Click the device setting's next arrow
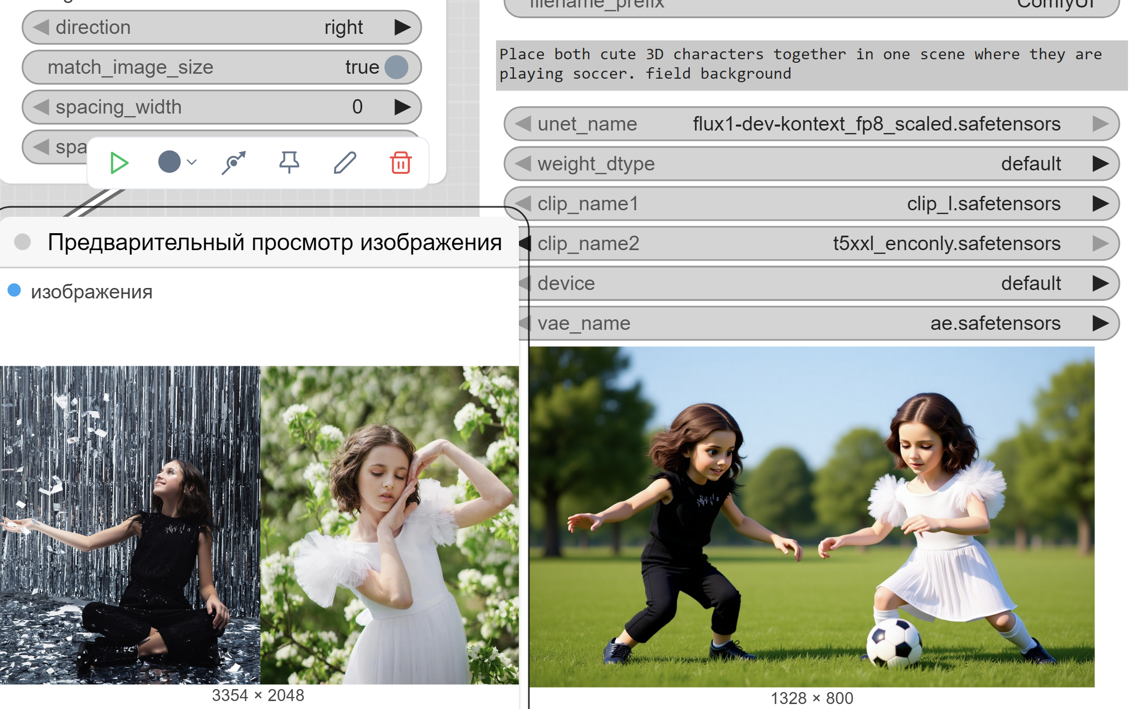The image size is (1137, 709). click(1100, 284)
